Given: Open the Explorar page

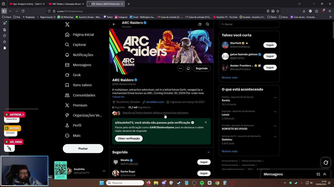Looking at the screenshot, I should (75, 45).
